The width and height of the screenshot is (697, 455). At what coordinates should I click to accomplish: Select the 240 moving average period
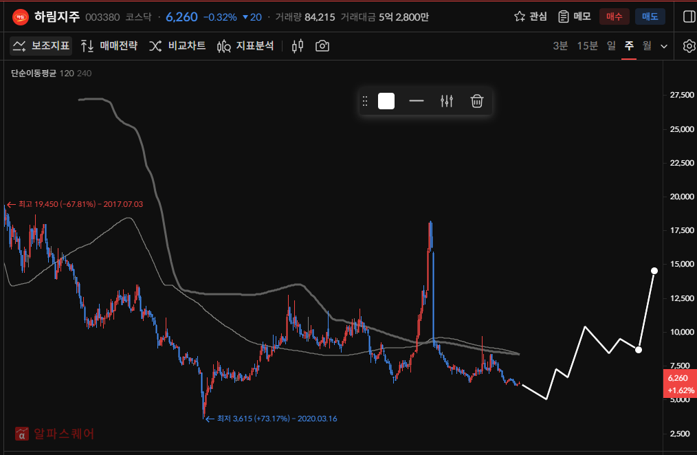click(x=84, y=74)
